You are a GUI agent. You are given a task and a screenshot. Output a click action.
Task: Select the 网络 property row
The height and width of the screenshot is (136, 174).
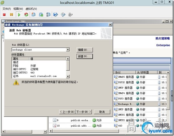pos(39,66)
